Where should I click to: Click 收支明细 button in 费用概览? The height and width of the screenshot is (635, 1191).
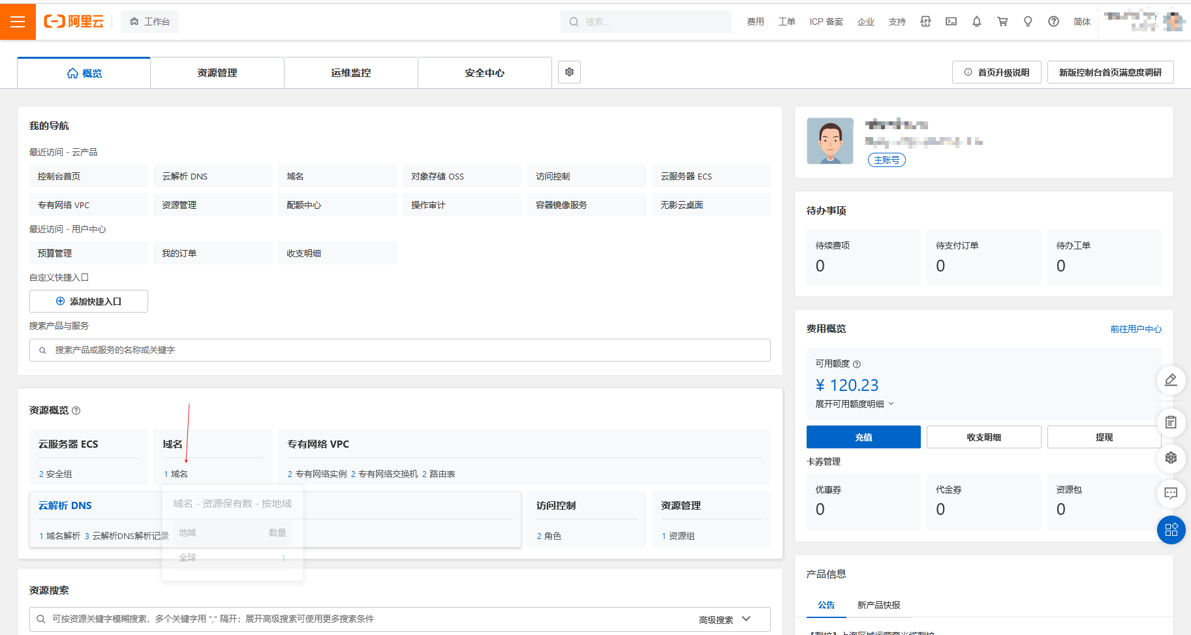[983, 437]
